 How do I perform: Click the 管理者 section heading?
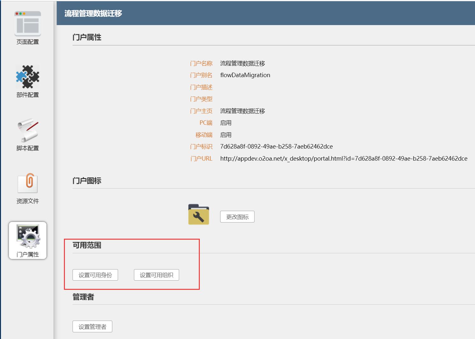[x=83, y=297]
